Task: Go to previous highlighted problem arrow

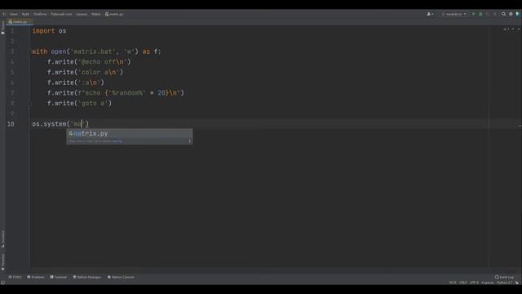Action: pos(513,29)
